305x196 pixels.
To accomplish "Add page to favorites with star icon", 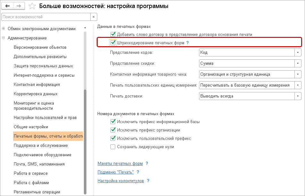I will 32,6.
